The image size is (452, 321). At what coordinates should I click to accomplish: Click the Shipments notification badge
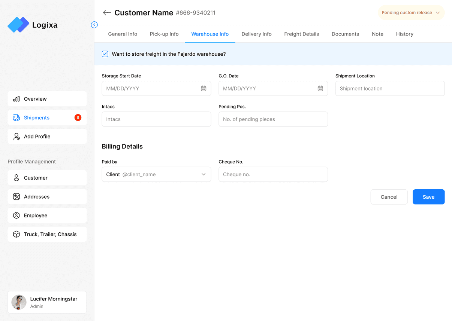[78, 117]
